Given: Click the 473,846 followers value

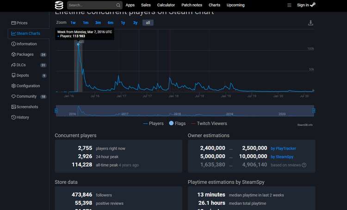Looking at the screenshot, I should coord(82,195).
